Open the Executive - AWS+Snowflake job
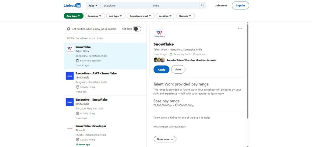312x147 pixels. [96, 73]
